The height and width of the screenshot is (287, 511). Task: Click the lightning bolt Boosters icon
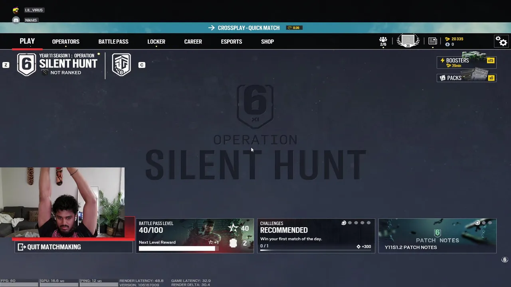(442, 61)
